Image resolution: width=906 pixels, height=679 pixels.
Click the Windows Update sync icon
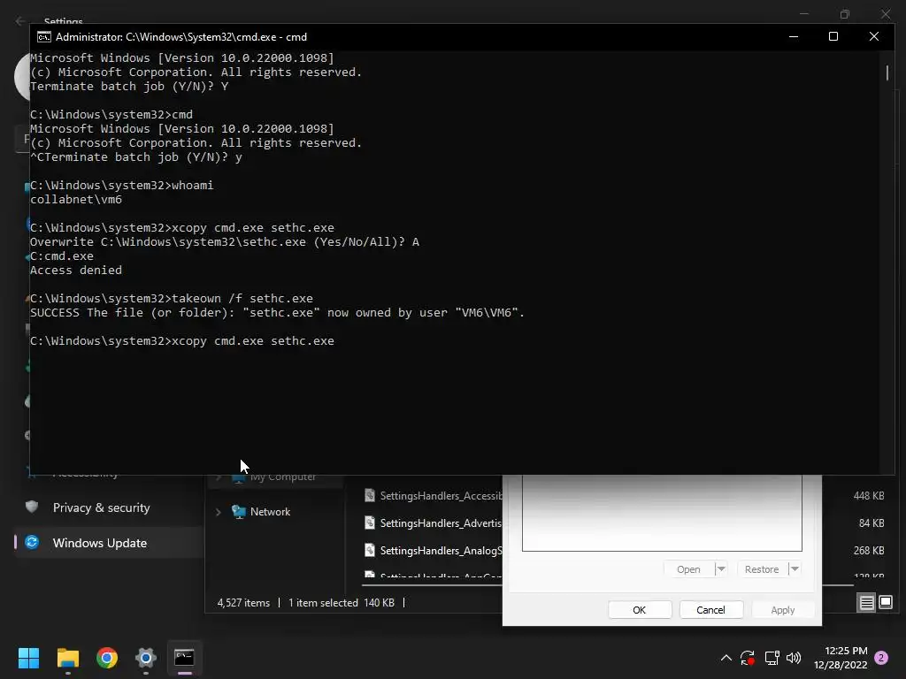point(32,542)
